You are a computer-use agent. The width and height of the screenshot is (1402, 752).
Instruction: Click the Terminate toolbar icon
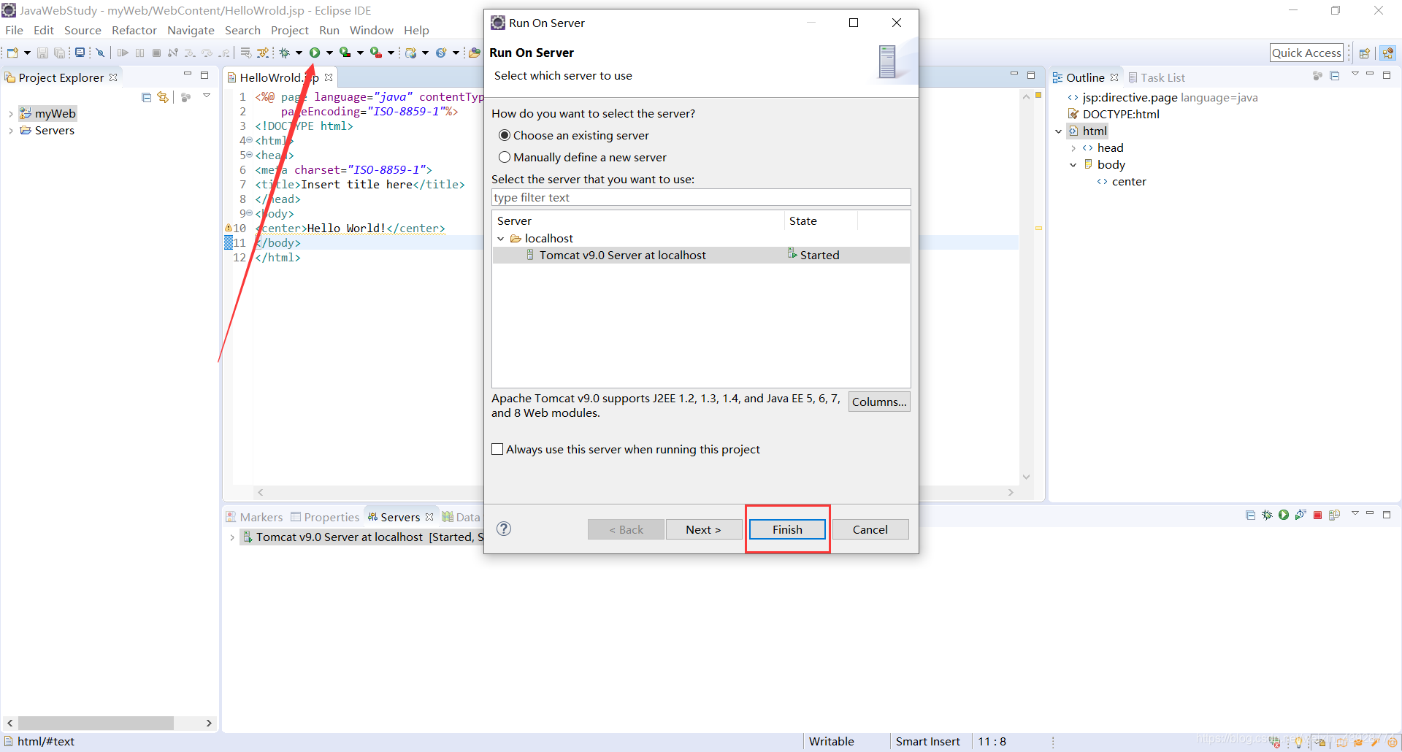(x=156, y=53)
